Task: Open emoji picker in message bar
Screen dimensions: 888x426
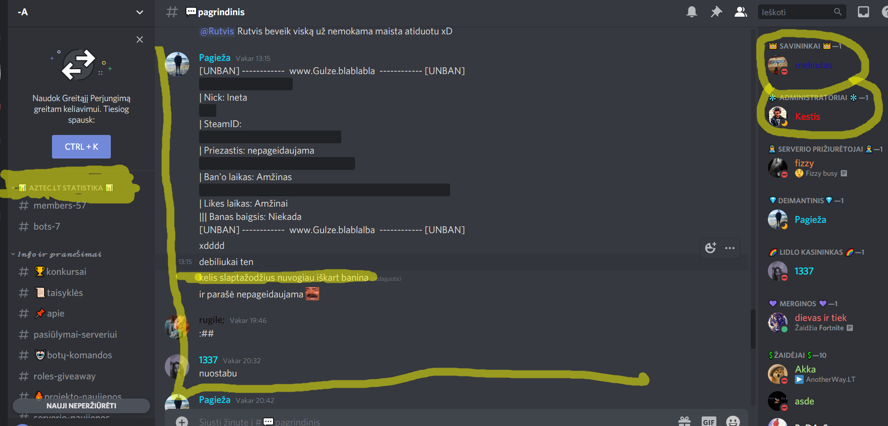Action: coord(733,422)
